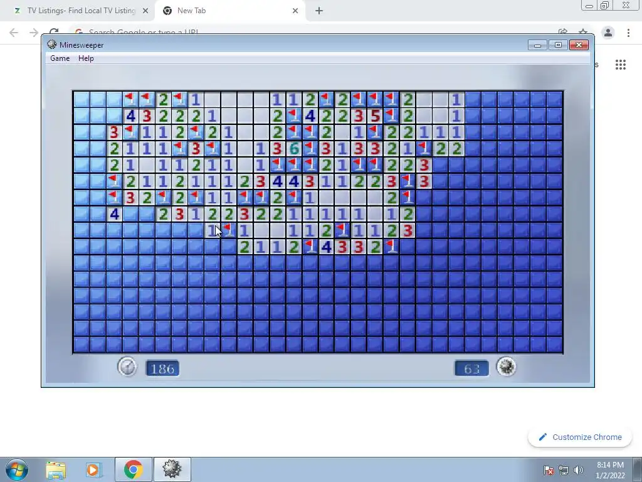This screenshot has width=642, height=482.
Task: Click the Minesweeper title bar mine icon
Action: click(51, 45)
